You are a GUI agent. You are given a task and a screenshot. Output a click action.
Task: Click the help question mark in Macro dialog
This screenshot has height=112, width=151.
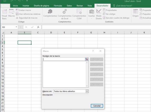point(93,51)
